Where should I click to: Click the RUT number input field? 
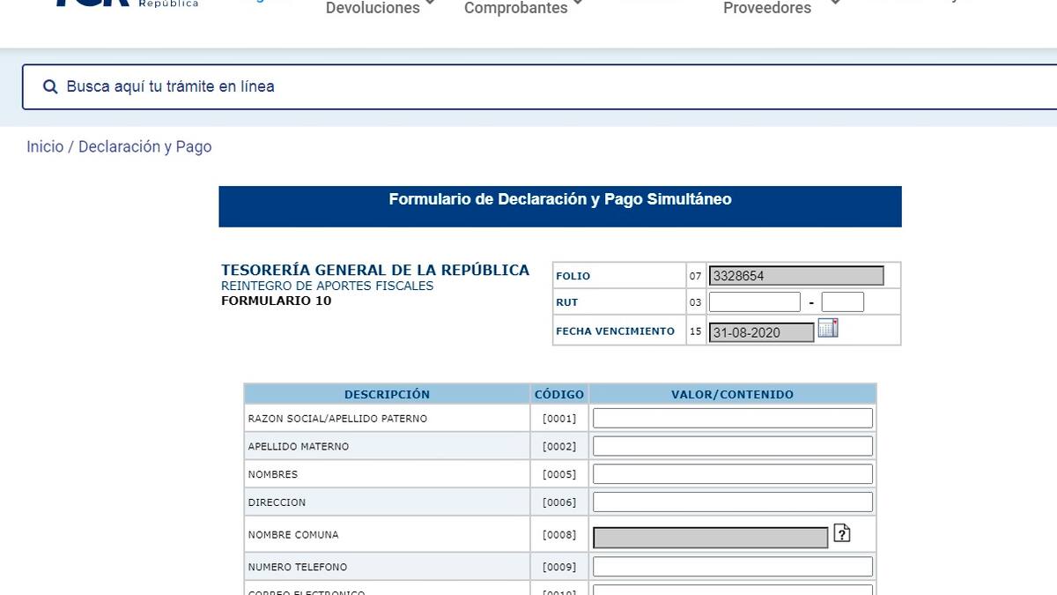755,302
